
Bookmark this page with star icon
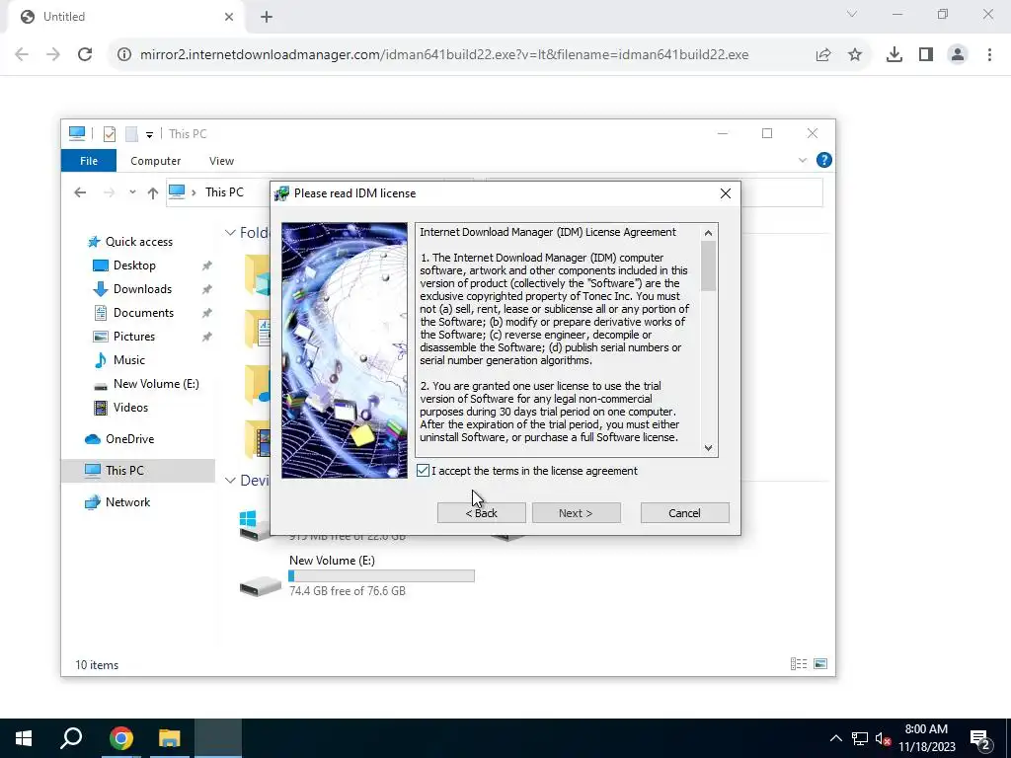855,55
